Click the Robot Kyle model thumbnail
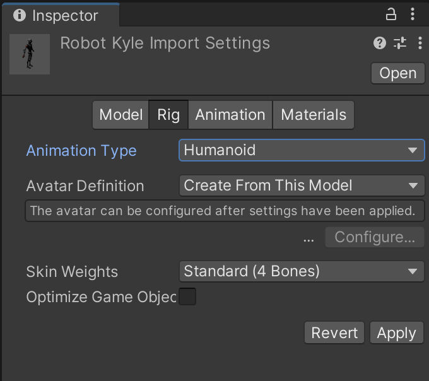 pos(30,54)
